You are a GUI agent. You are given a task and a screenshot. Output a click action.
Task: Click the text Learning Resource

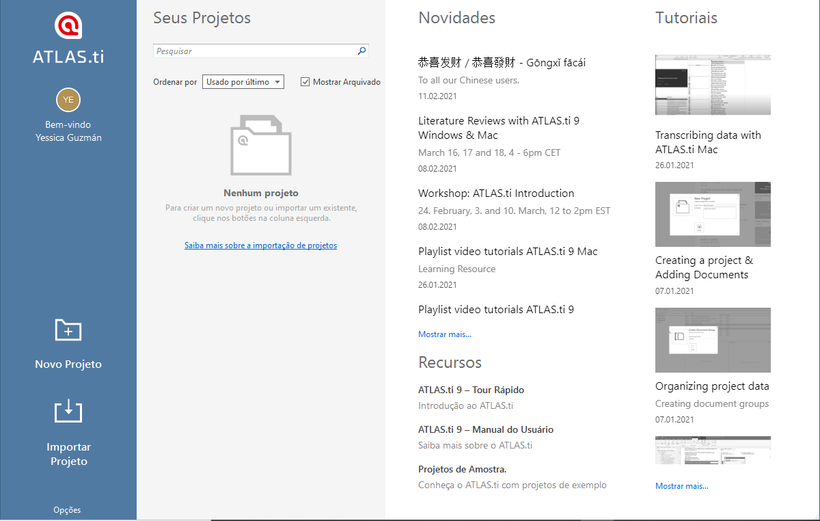[457, 269]
